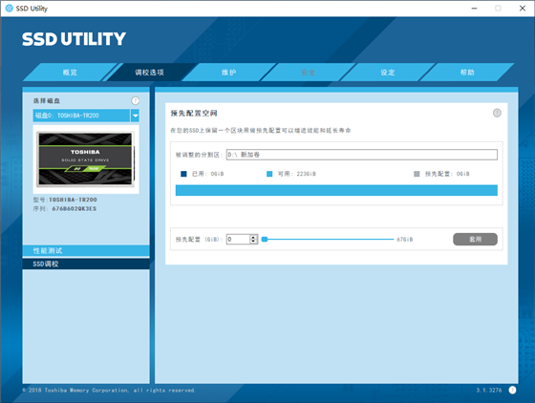Click SSD Utility gear icon in title bar
The height and width of the screenshot is (403, 535).
10,9
